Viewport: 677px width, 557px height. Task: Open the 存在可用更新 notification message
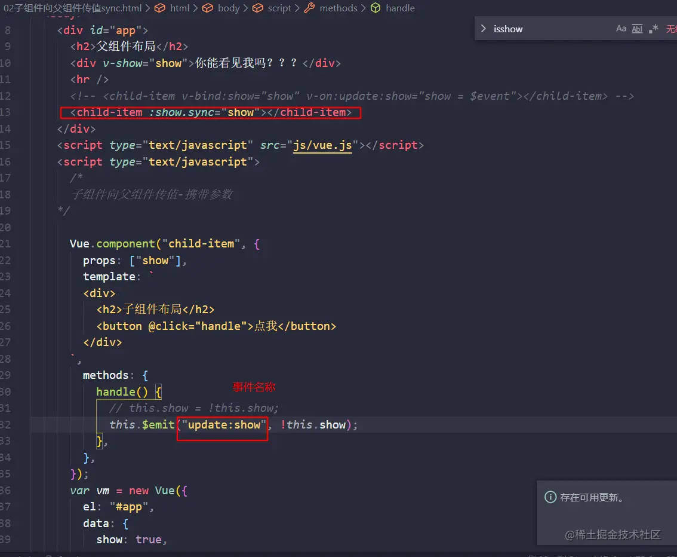pos(592,497)
